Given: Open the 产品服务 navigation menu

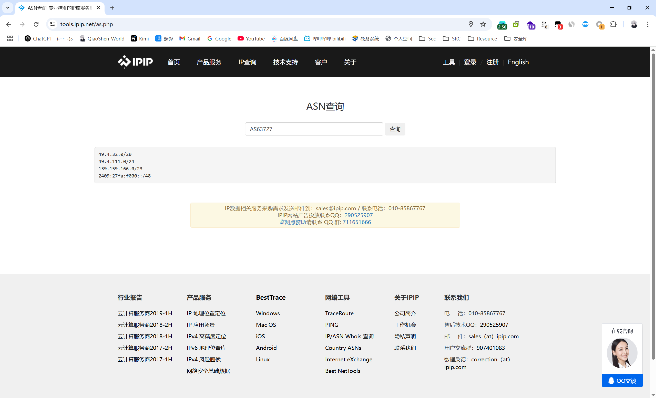Looking at the screenshot, I should tap(209, 62).
